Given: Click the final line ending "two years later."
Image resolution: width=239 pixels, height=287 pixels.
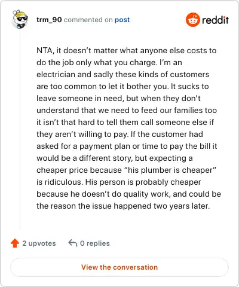Looking at the screenshot, I should pyautogui.click(x=123, y=206).
